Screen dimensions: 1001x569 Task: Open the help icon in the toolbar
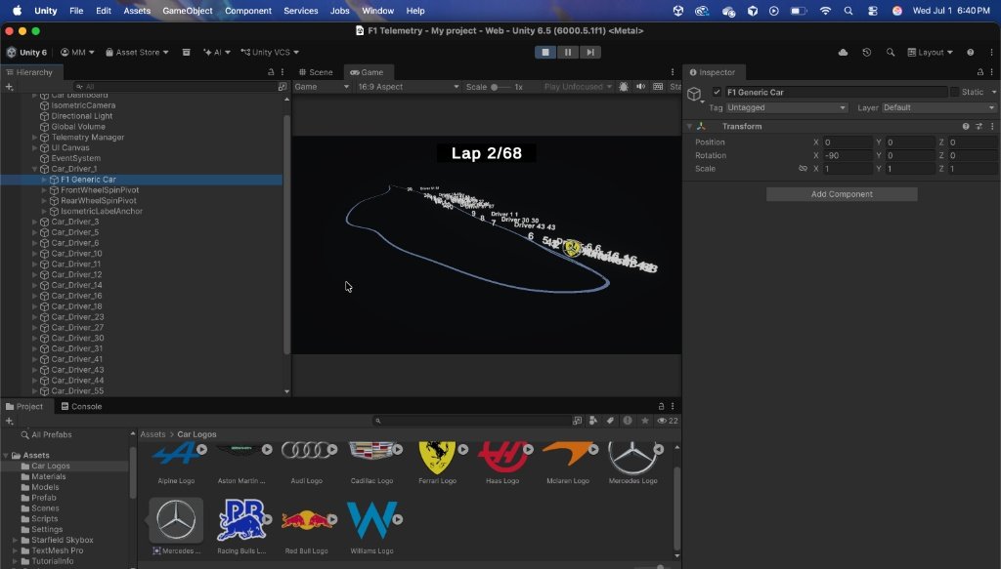[971, 53]
